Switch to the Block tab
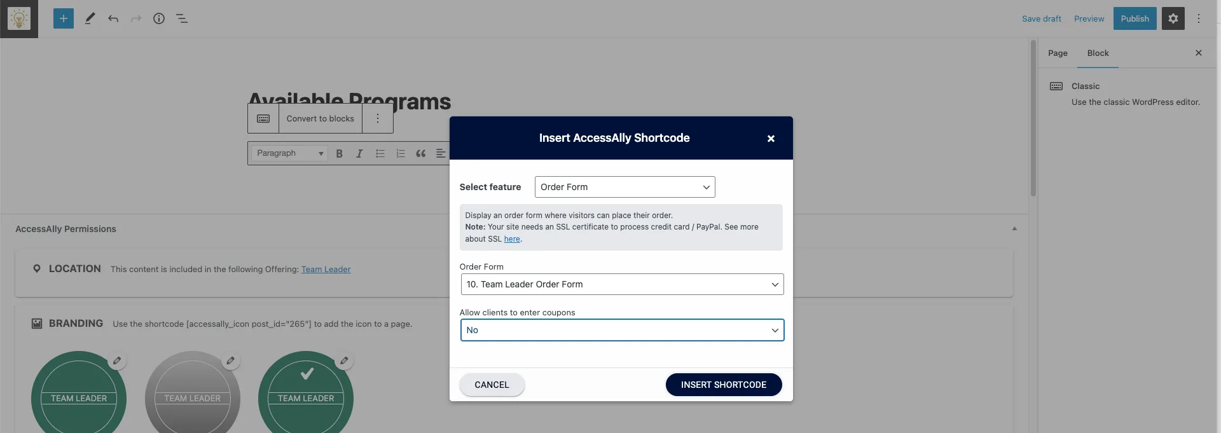 click(x=1098, y=53)
